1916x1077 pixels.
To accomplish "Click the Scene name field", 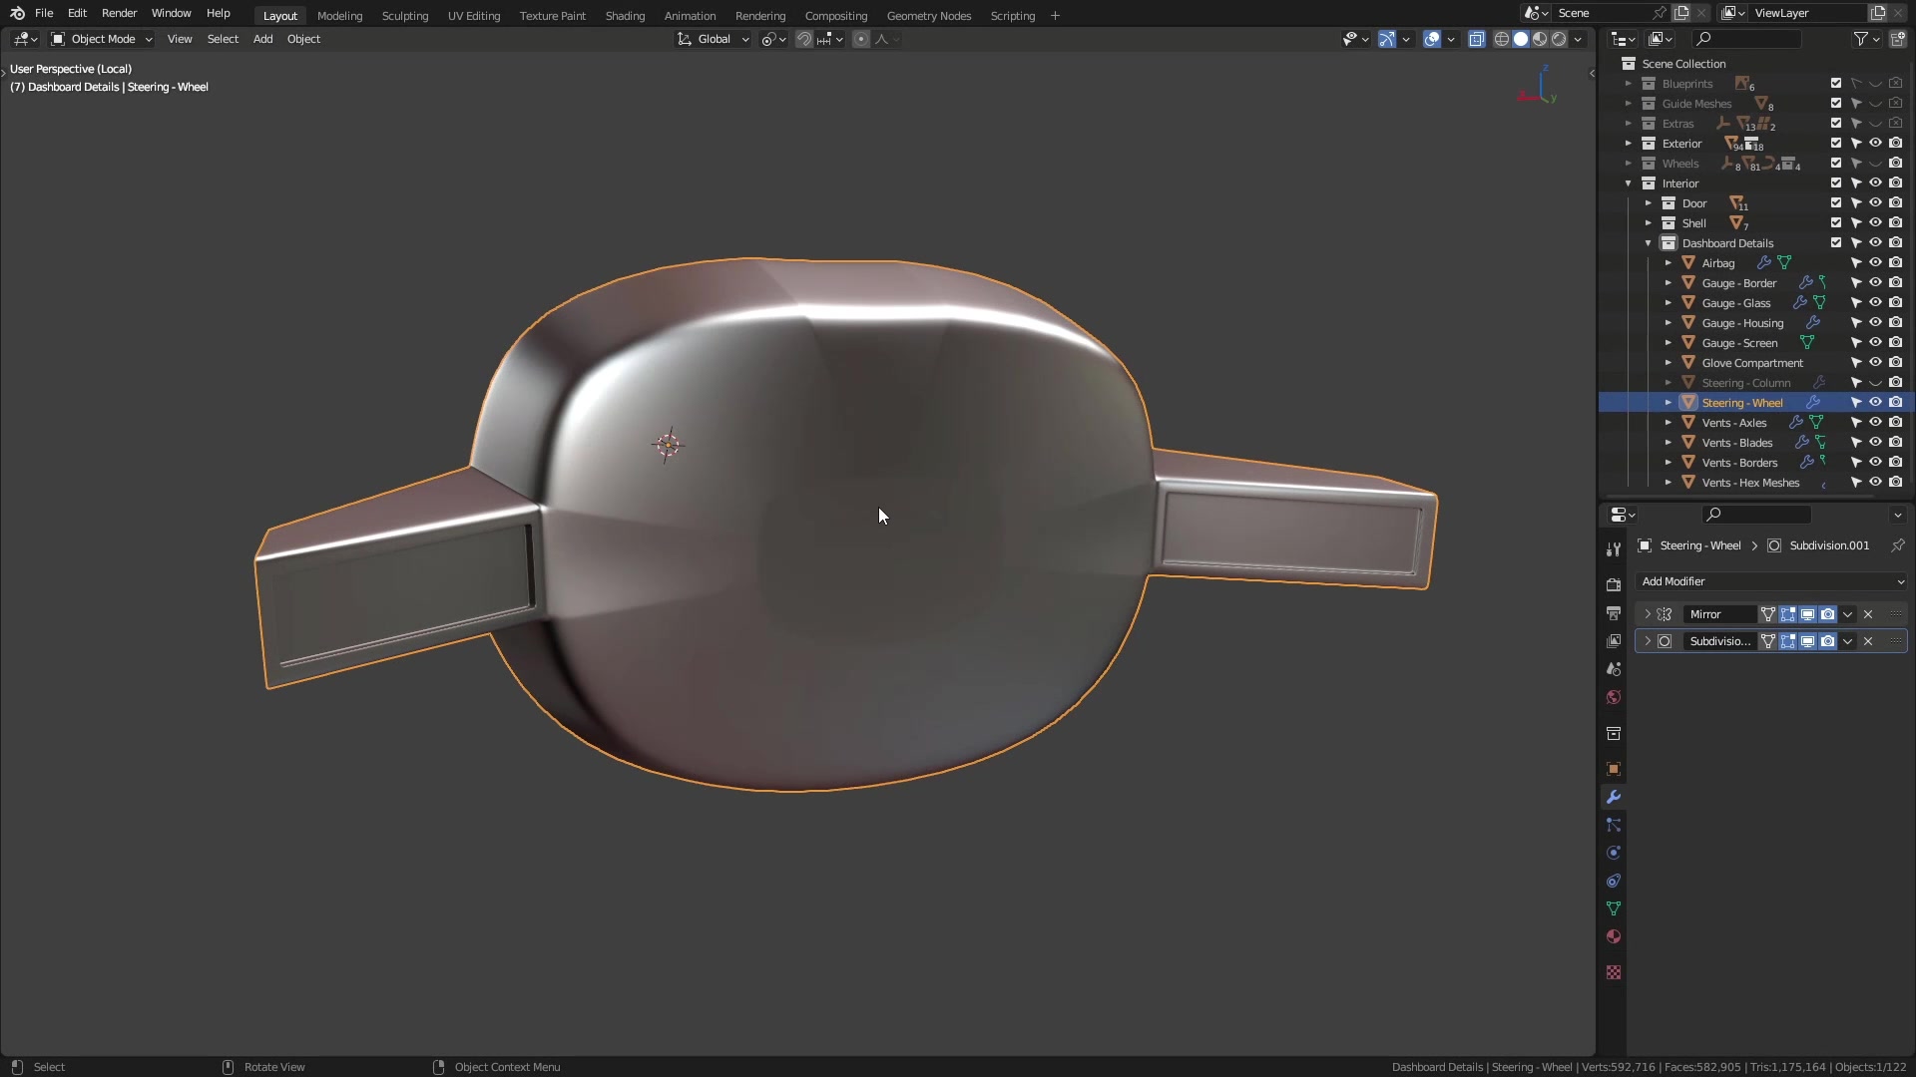I will point(1602,13).
